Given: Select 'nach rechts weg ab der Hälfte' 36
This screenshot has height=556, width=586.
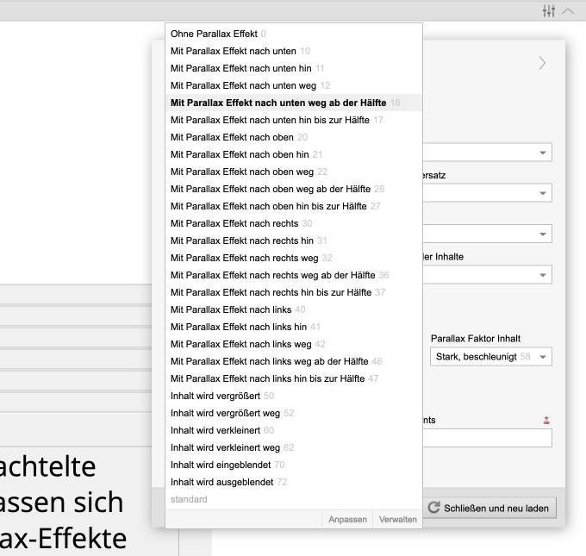Looking at the screenshot, I should [294, 275].
